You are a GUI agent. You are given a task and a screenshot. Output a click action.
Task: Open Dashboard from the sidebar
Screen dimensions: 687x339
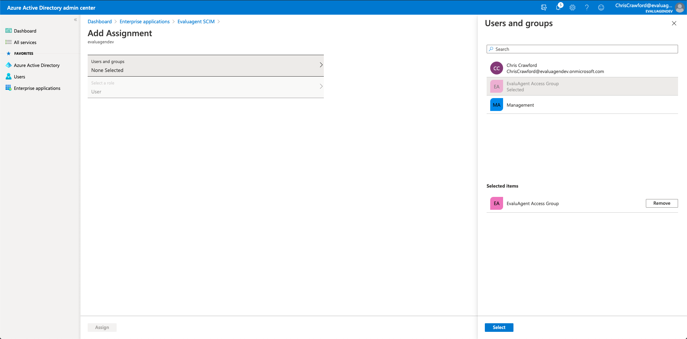[x=25, y=31]
